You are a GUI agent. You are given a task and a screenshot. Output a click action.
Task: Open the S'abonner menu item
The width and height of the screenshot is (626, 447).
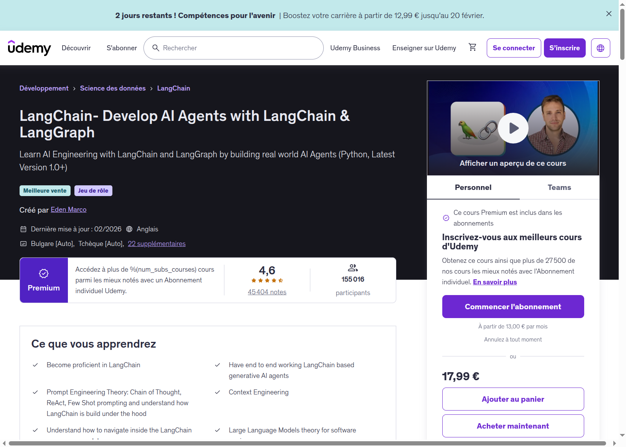[x=122, y=48]
